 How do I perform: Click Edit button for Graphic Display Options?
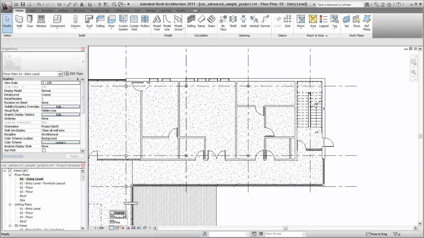click(x=60, y=115)
